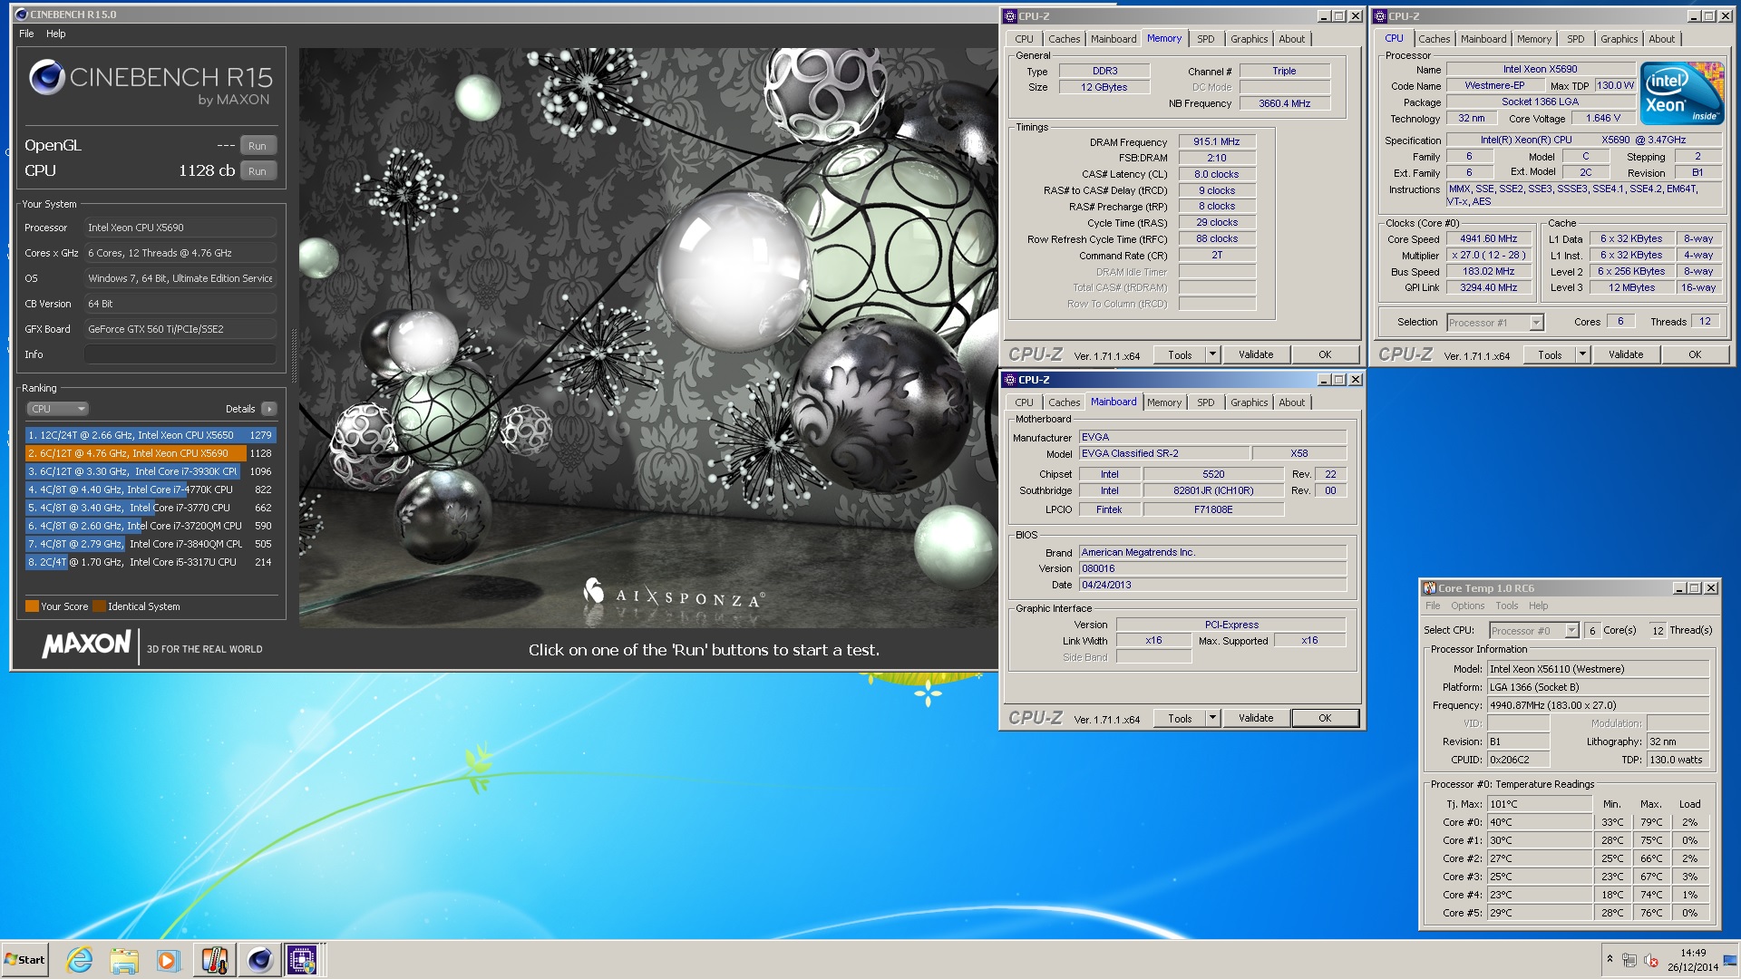Click Tools button in CPU-Z CPU window
This screenshot has height=979, width=1741.
pos(1550,354)
